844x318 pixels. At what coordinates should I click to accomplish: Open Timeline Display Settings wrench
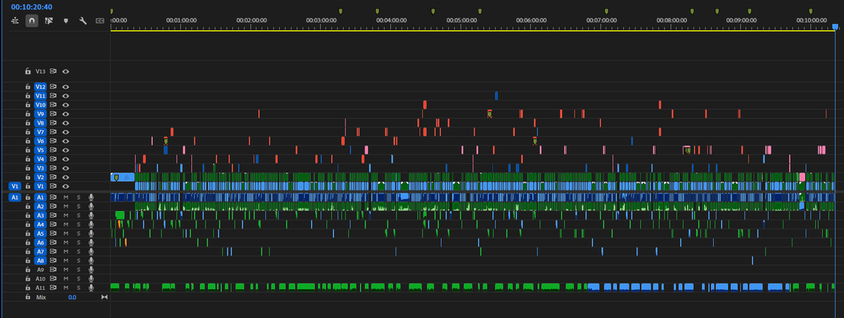(x=82, y=20)
